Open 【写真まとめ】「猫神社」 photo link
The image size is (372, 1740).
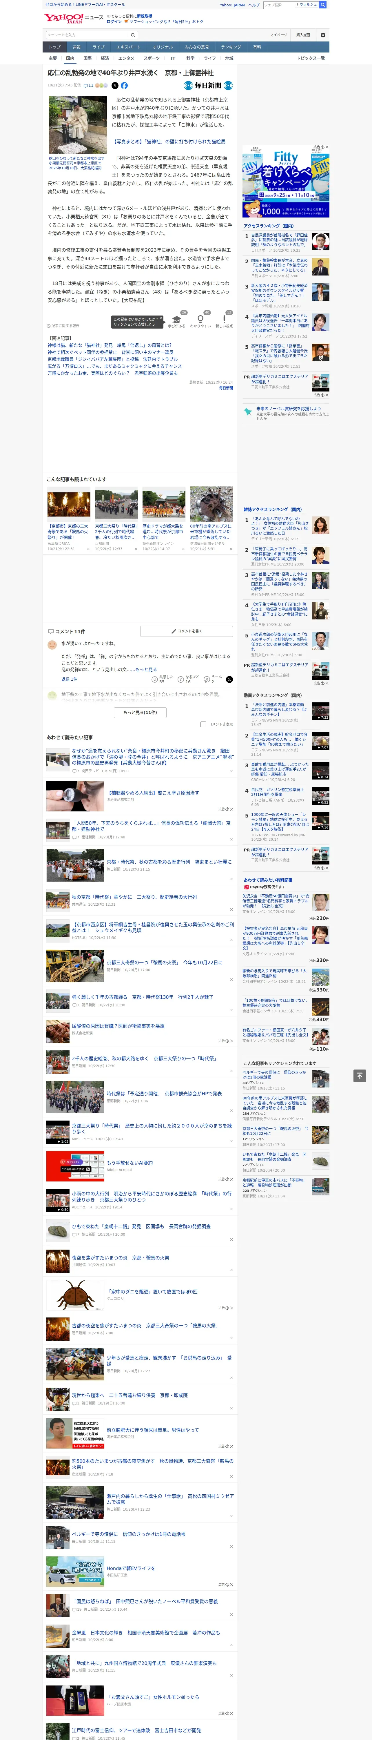click(169, 142)
